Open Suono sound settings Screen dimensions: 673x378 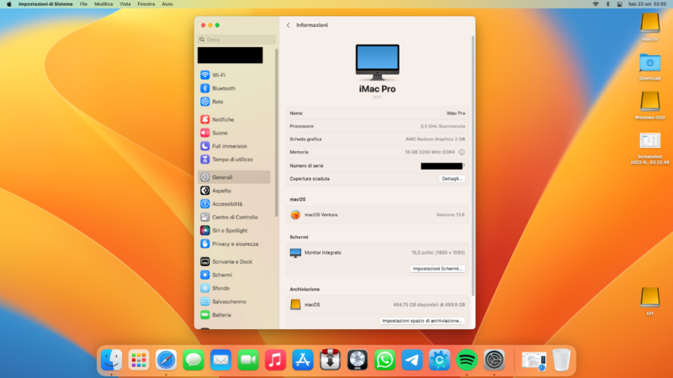(234, 133)
